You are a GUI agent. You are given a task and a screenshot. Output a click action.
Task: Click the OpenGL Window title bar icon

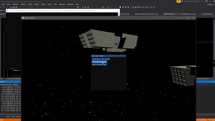23,18
